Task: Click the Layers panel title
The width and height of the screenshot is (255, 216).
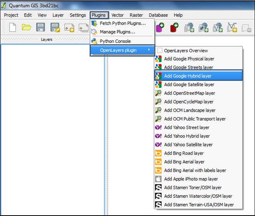Action: point(47,39)
